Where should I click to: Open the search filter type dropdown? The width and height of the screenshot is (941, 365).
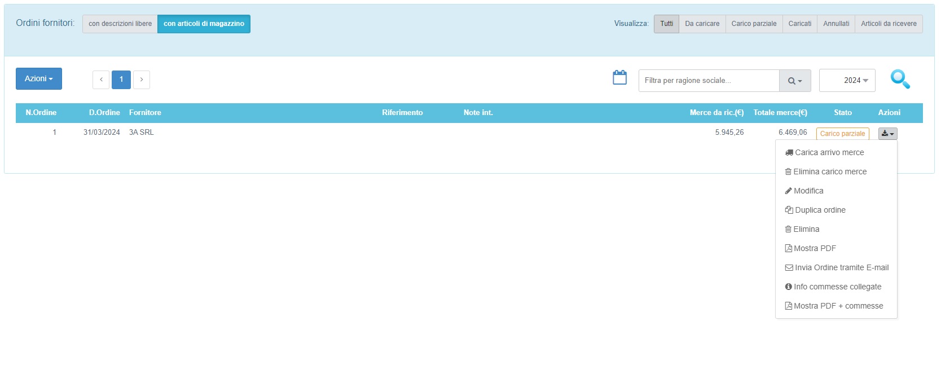(795, 81)
